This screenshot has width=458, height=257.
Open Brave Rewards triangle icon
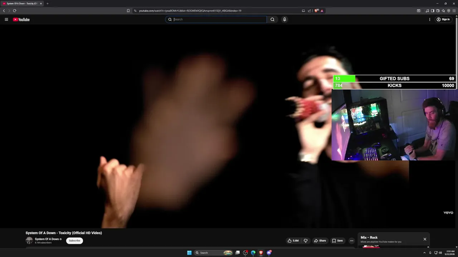322,11
